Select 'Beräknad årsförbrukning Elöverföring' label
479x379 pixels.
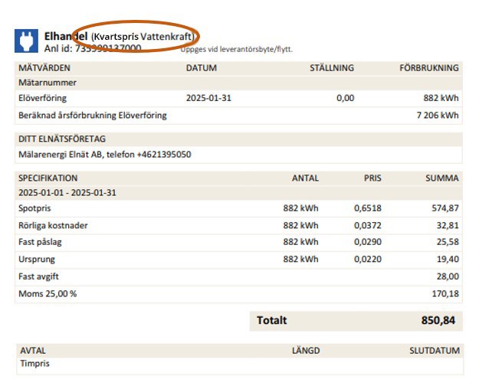pos(93,116)
